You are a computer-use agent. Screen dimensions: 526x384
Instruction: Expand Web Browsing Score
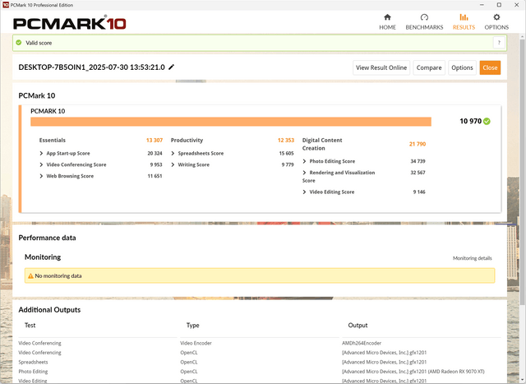click(41, 176)
